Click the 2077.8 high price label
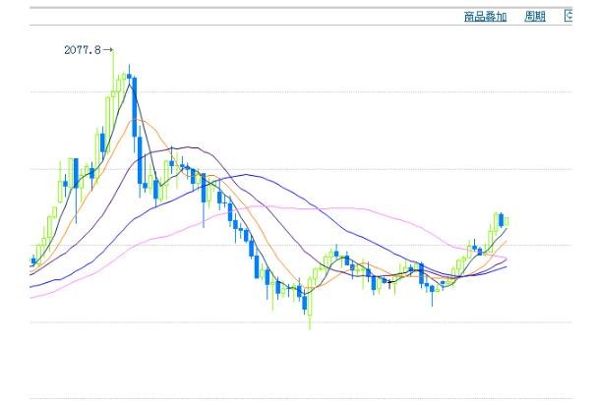The image size is (597, 401). pyautogui.click(x=81, y=49)
